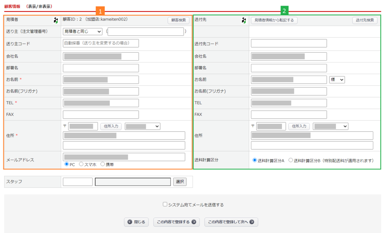Screen dimensions: 383x233
Task: Open the 見積者と同じ dropdown
Action: pos(82,32)
